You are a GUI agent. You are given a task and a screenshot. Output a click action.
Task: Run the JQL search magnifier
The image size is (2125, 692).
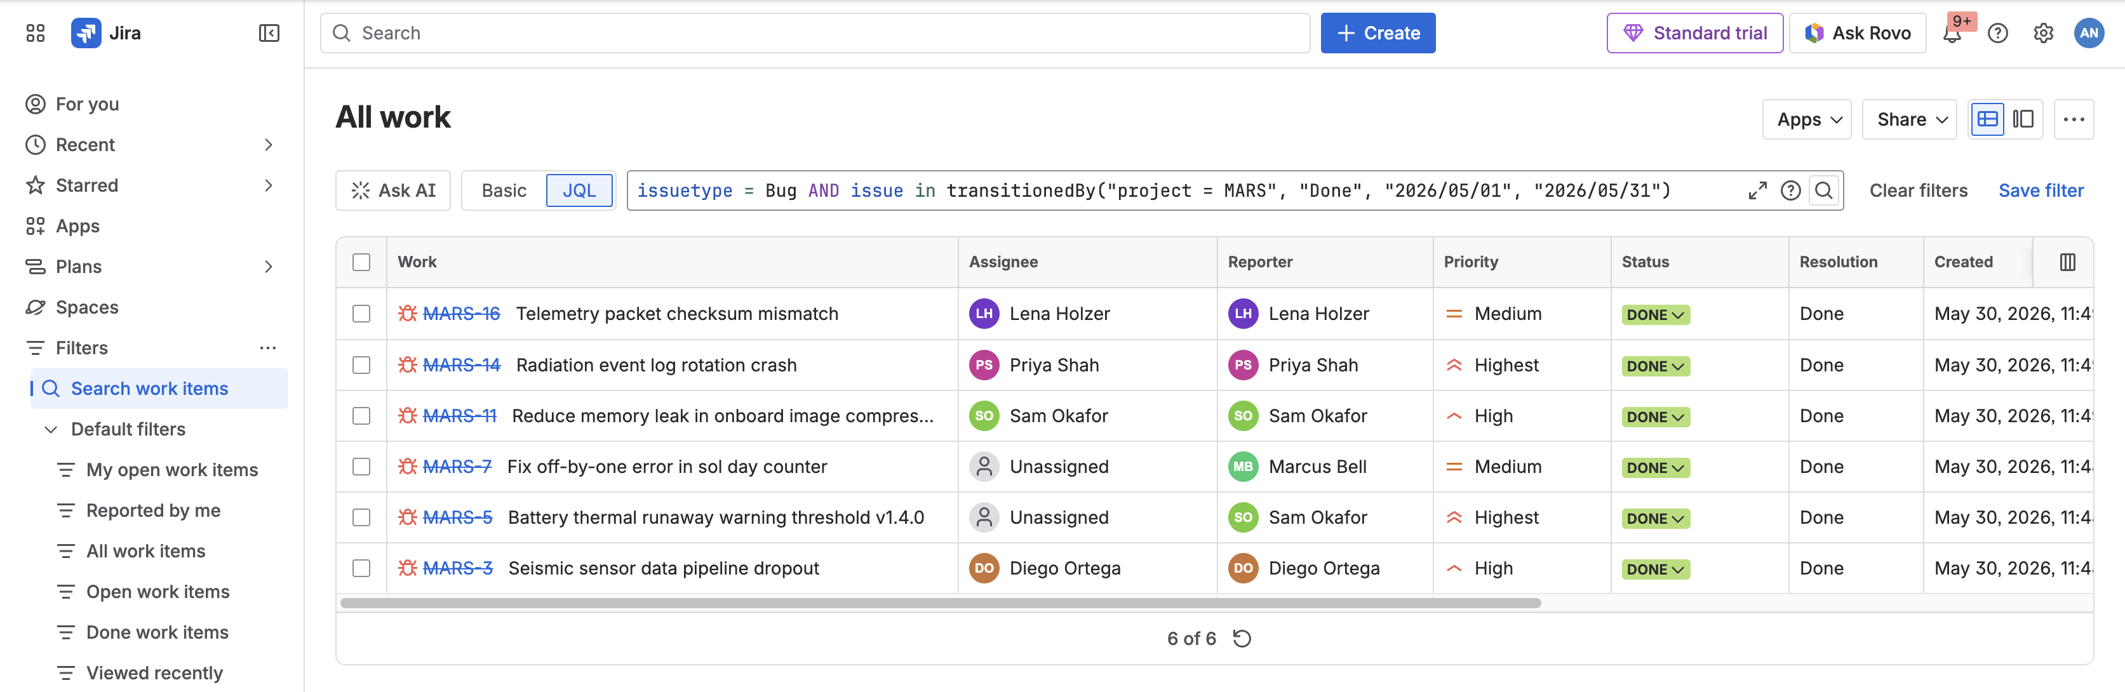click(x=1823, y=190)
